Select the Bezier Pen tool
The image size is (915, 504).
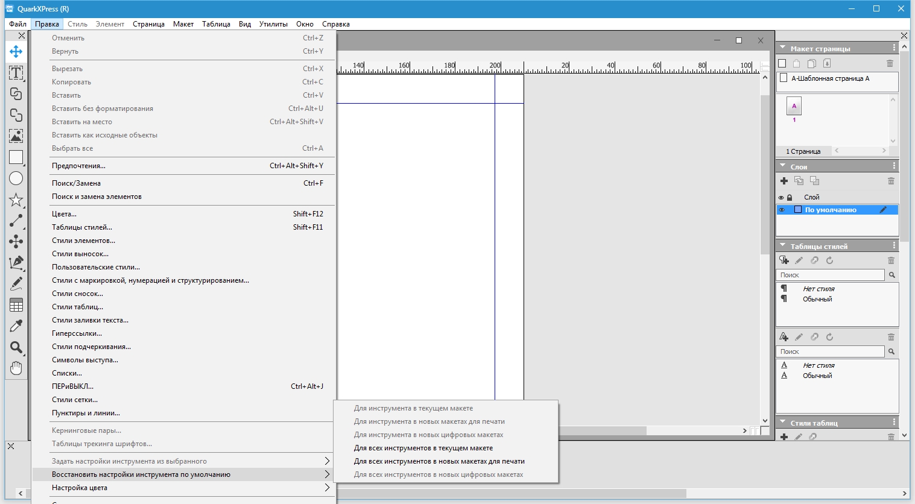click(x=16, y=263)
